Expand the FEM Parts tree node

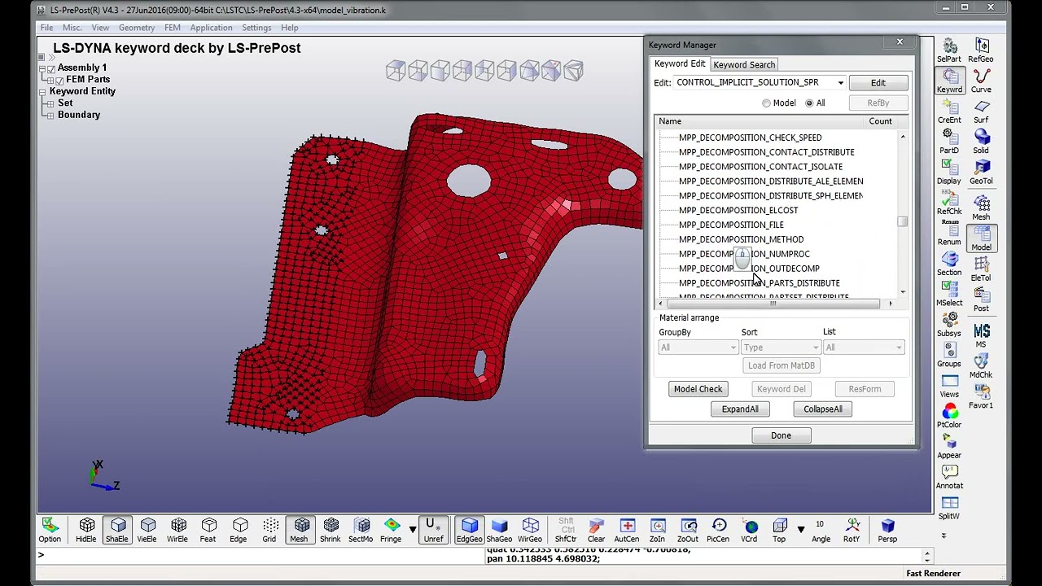click(50, 81)
